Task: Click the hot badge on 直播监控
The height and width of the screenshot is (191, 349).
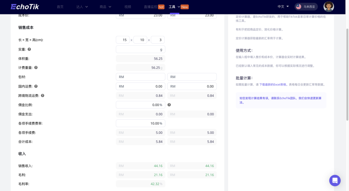Action: click(x=161, y=7)
